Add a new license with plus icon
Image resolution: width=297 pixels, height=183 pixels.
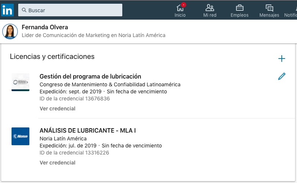click(282, 59)
